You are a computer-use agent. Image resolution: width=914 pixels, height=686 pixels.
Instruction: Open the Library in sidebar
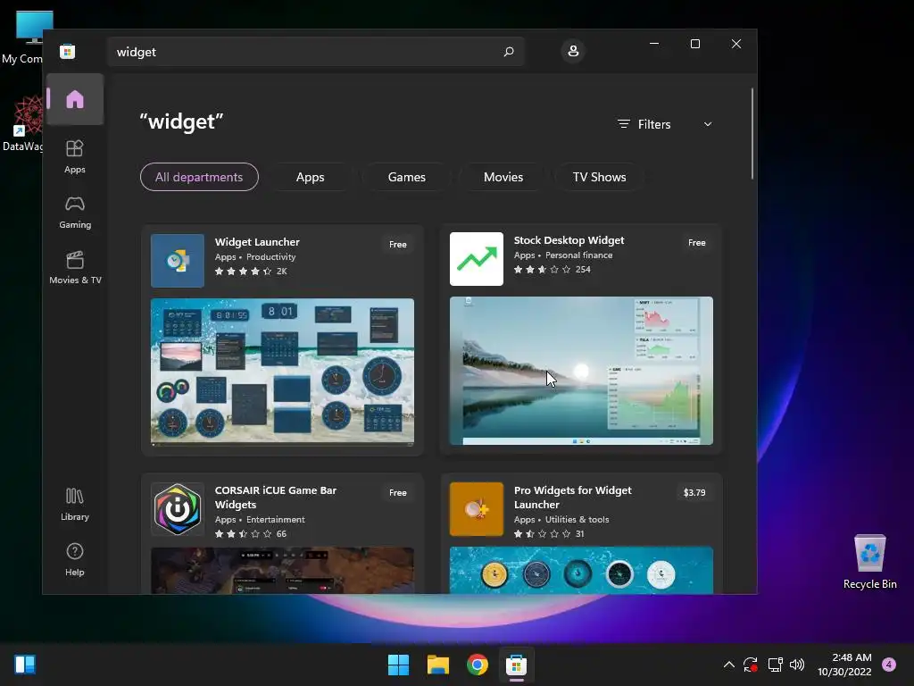[x=75, y=504]
